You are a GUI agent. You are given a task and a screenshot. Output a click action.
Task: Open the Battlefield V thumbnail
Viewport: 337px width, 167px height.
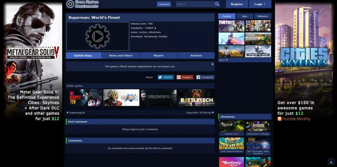point(231,39)
